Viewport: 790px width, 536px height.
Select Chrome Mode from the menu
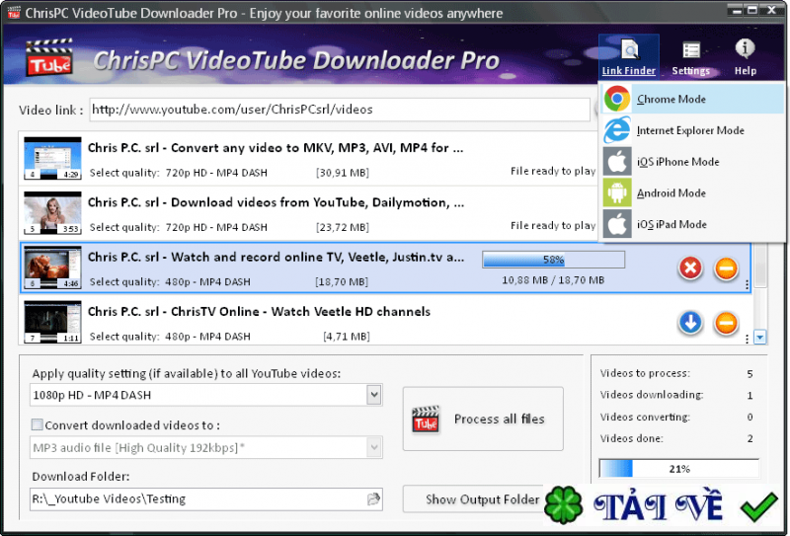[x=693, y=99]
